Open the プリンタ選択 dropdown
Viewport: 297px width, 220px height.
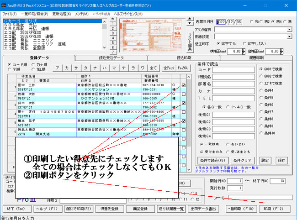tap(290, 29)
